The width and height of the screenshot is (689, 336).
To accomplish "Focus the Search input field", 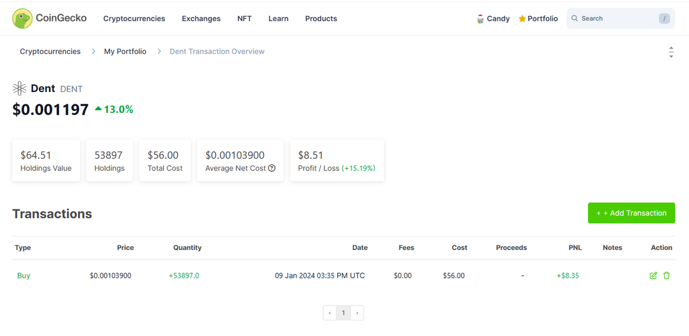I will point(621,18).
